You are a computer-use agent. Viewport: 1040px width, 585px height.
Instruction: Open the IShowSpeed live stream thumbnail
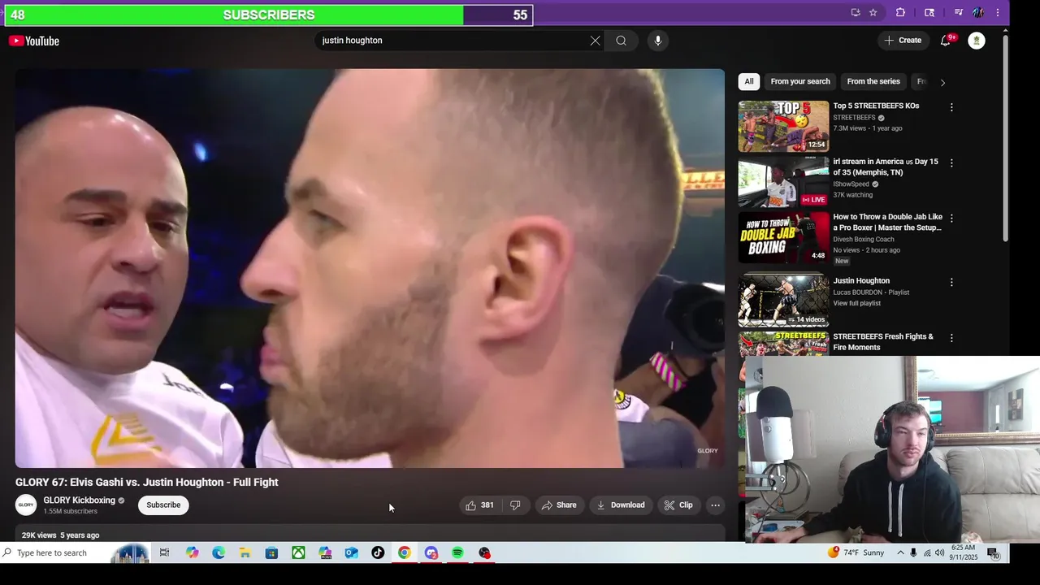(783, 182)
